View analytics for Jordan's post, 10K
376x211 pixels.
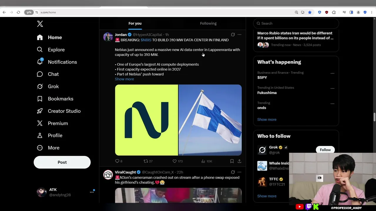207,161
